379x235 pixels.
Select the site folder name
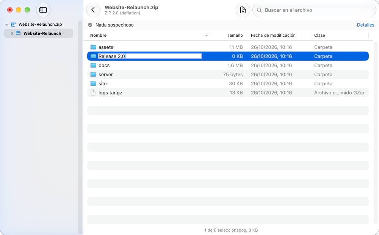point(102,83)
